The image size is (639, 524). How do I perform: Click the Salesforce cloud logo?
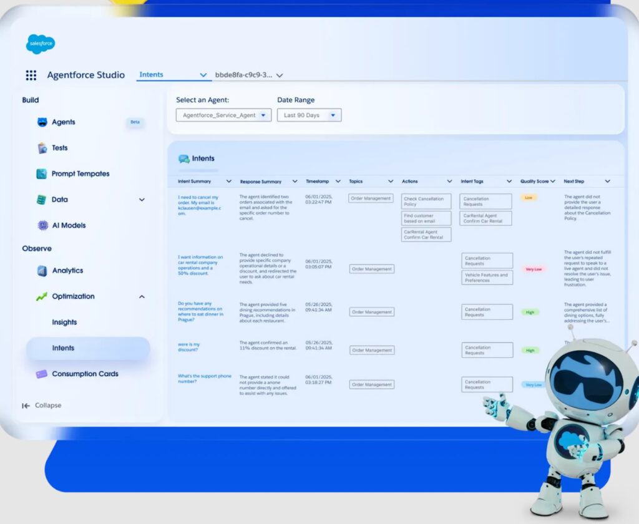pos(41,44)
